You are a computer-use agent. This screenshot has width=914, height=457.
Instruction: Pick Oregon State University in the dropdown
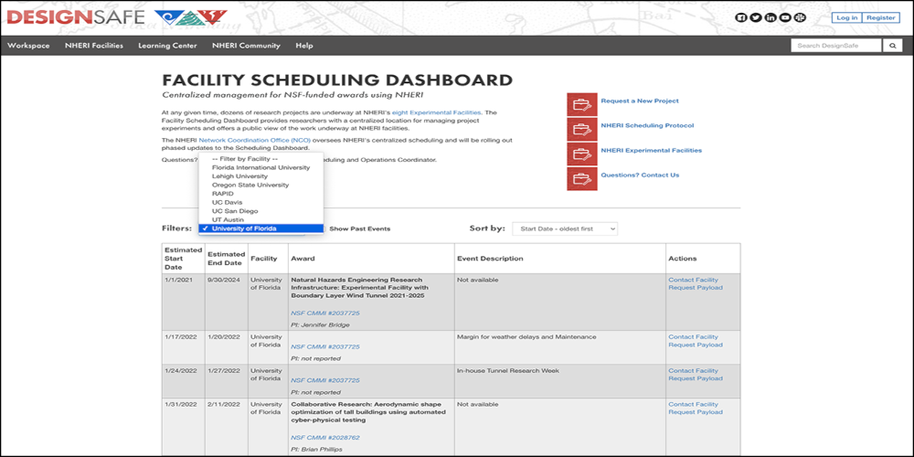[260, 185]
